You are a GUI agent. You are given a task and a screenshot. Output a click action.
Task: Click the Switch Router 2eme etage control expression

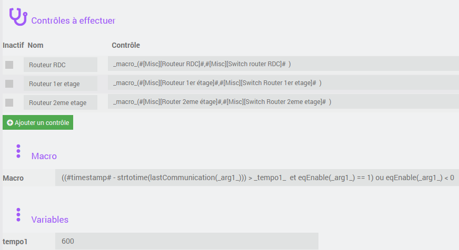click(x=283, y=101)
